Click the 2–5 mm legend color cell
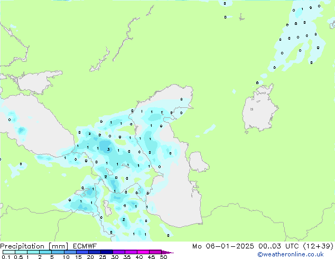This screenshot has height=259, width=335. 45,252
